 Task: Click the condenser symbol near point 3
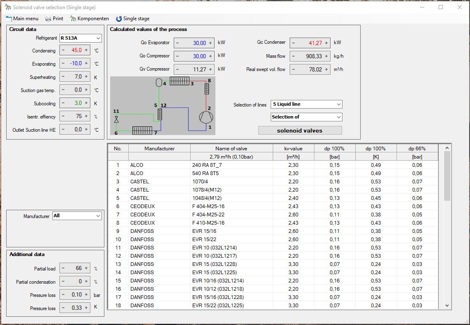point(179,81)
